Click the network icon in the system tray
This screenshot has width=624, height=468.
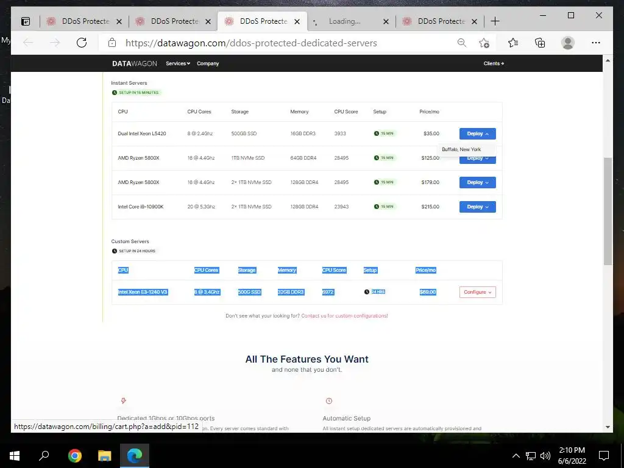click(x=531, y=456)
